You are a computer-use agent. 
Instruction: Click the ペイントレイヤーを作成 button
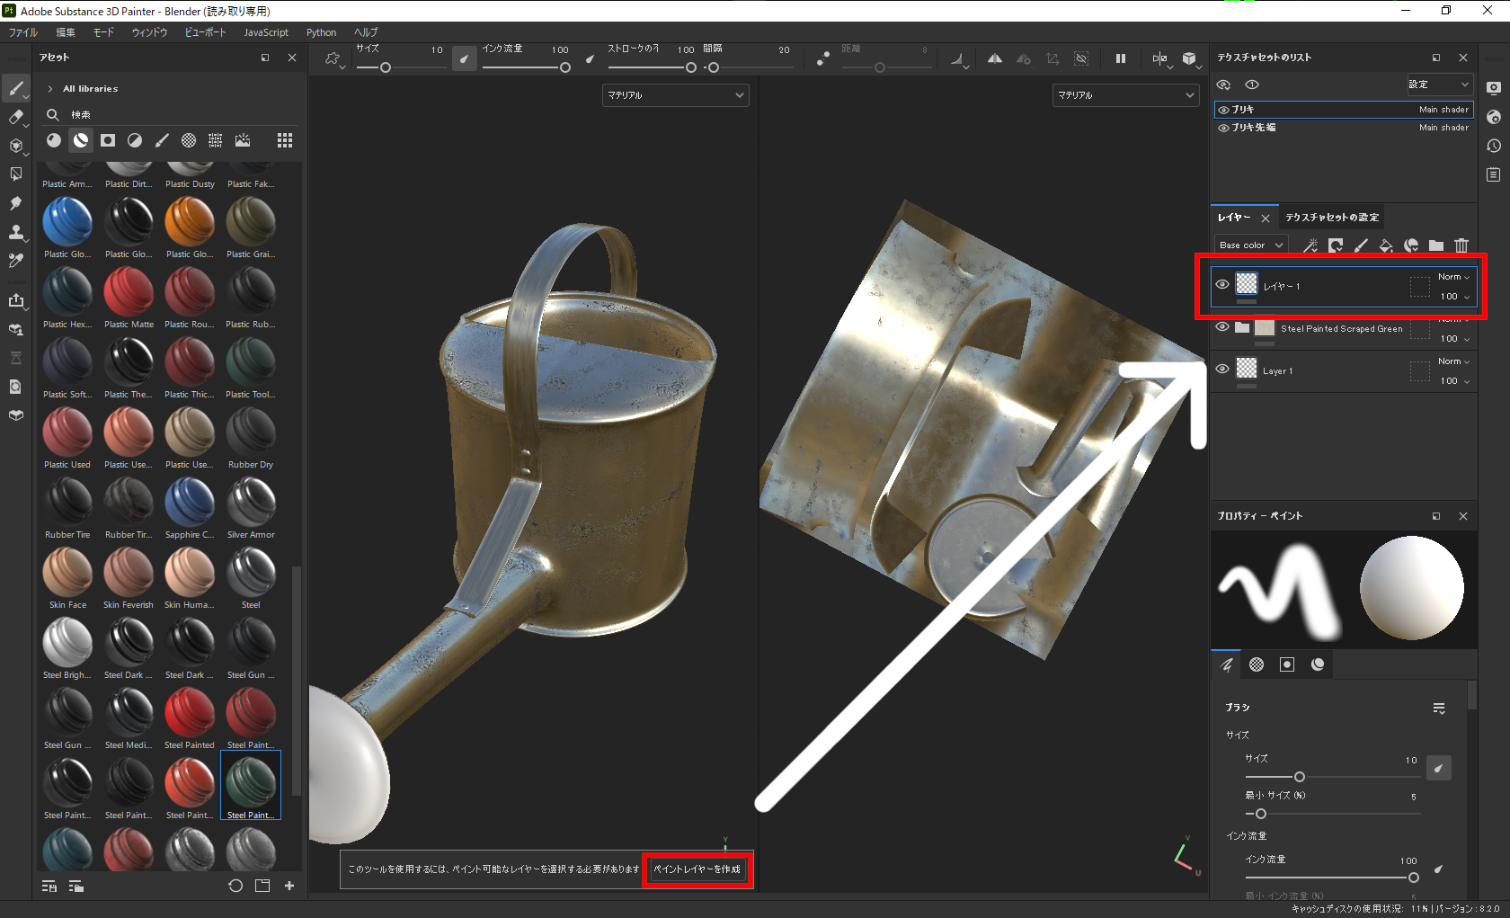pyautogui.click(x=697, y=869)
